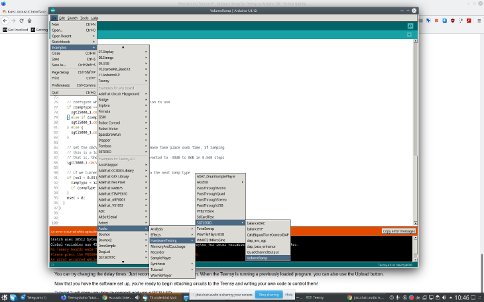The width and height of the screenshot is (484, 302).
Task: Click the browser home icon
Action: click(x=30, y=21)
